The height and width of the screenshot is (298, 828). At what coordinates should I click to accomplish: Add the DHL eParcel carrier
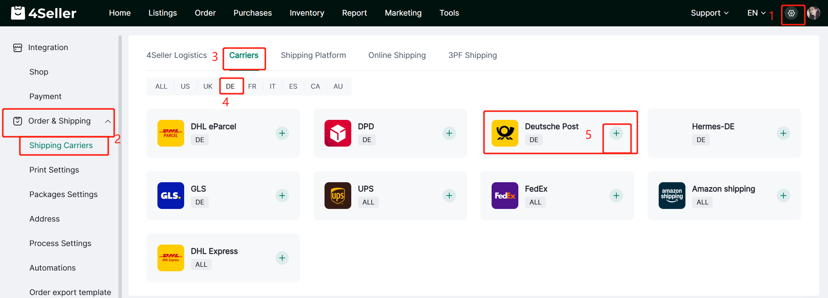[282, 133]
